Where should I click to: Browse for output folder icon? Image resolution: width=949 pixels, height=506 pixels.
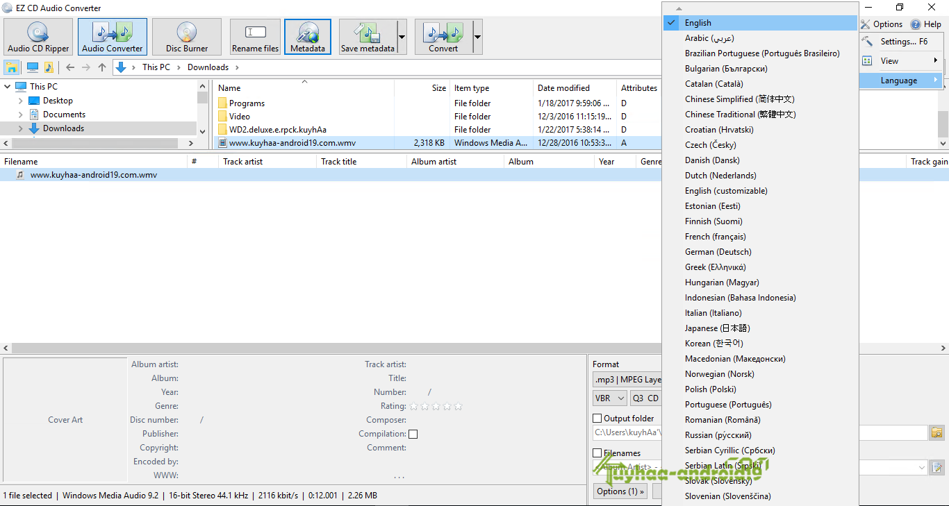[x=937, y=433]
